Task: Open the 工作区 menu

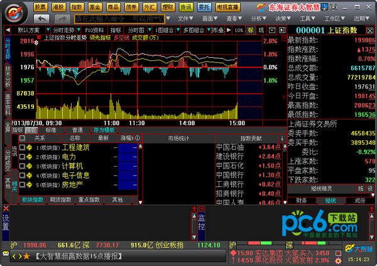Action: tap(335, 18)
